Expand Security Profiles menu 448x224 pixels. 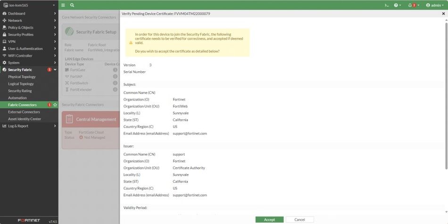pos(29,34)
